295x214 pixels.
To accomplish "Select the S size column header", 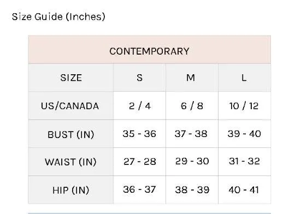I will point(140,78).
